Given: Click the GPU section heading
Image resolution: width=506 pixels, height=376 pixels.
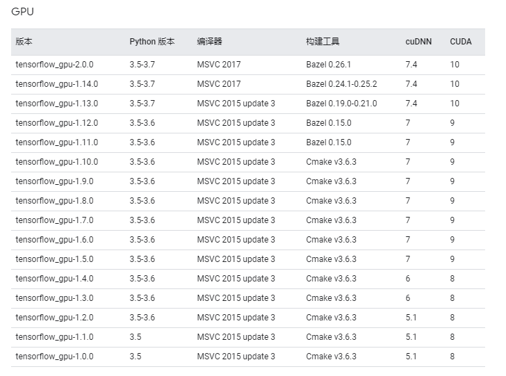Looking at the screenshot, I should (x=22, y=12).
